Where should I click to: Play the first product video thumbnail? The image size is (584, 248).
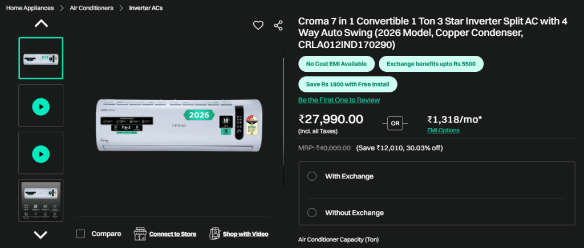click(x=41, y=106)
